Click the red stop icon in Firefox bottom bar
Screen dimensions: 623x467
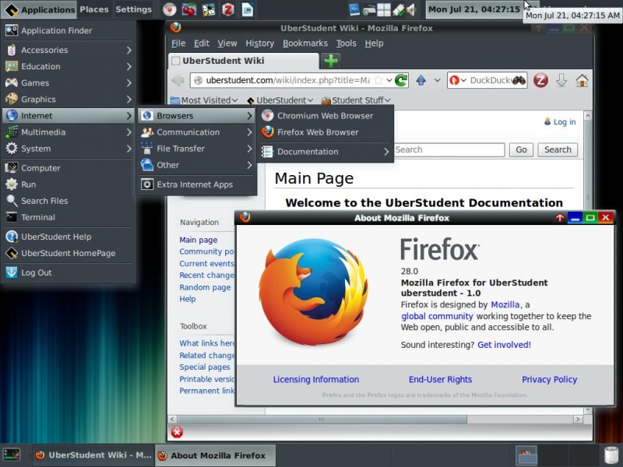(x=177, y=432)
